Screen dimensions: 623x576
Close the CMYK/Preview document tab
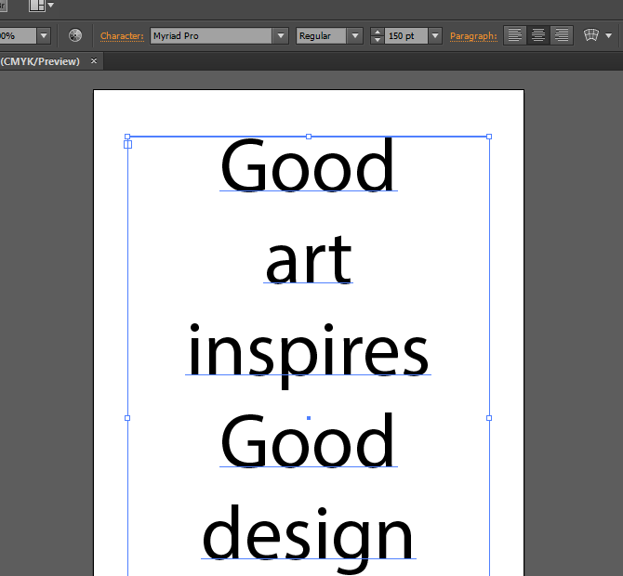coord(94,61)
